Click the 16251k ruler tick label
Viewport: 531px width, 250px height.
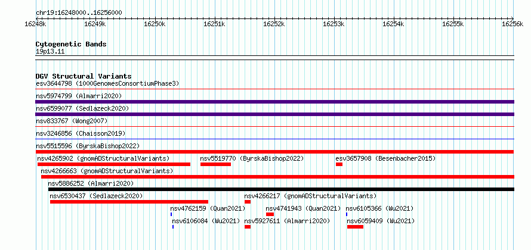[x=214, y=24]
